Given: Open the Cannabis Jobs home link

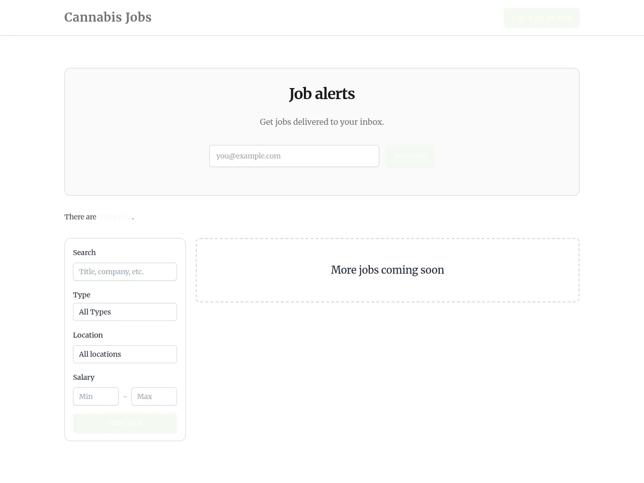Looking at the screenshot, I should click(x=108, y=17).
